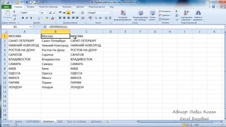Click the Формат cells button
This screenshot has height=127, width=226.
(x=165, y=19)
